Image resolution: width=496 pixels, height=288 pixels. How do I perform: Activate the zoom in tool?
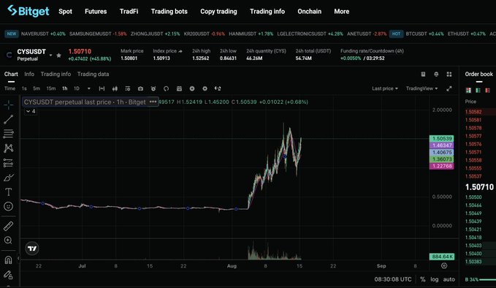click(9, 240)
